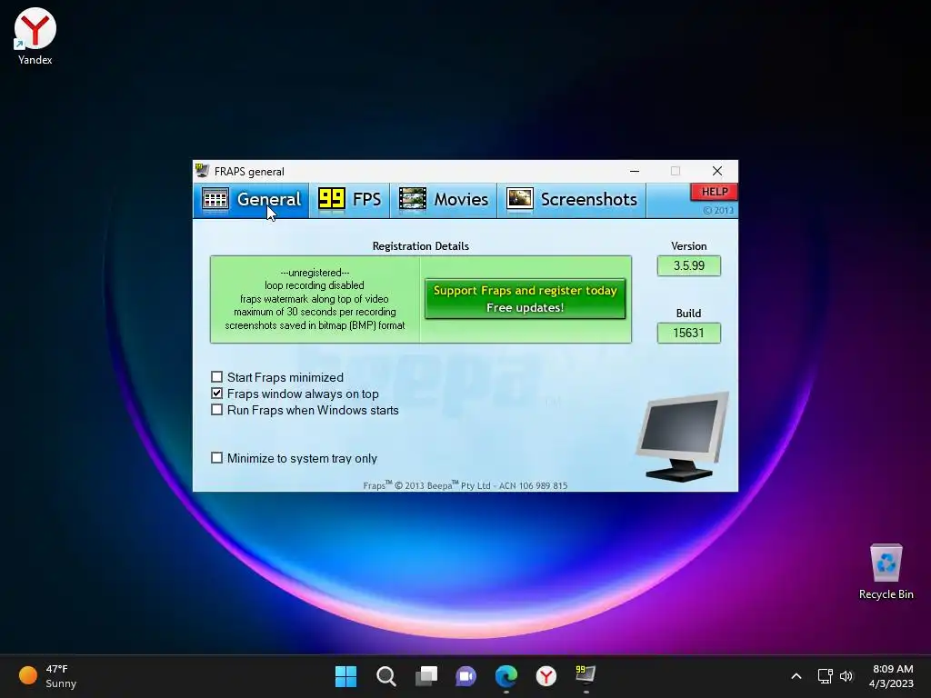931x698 pixels.
Task: Click the red HELP button
Action: [714, 192]
